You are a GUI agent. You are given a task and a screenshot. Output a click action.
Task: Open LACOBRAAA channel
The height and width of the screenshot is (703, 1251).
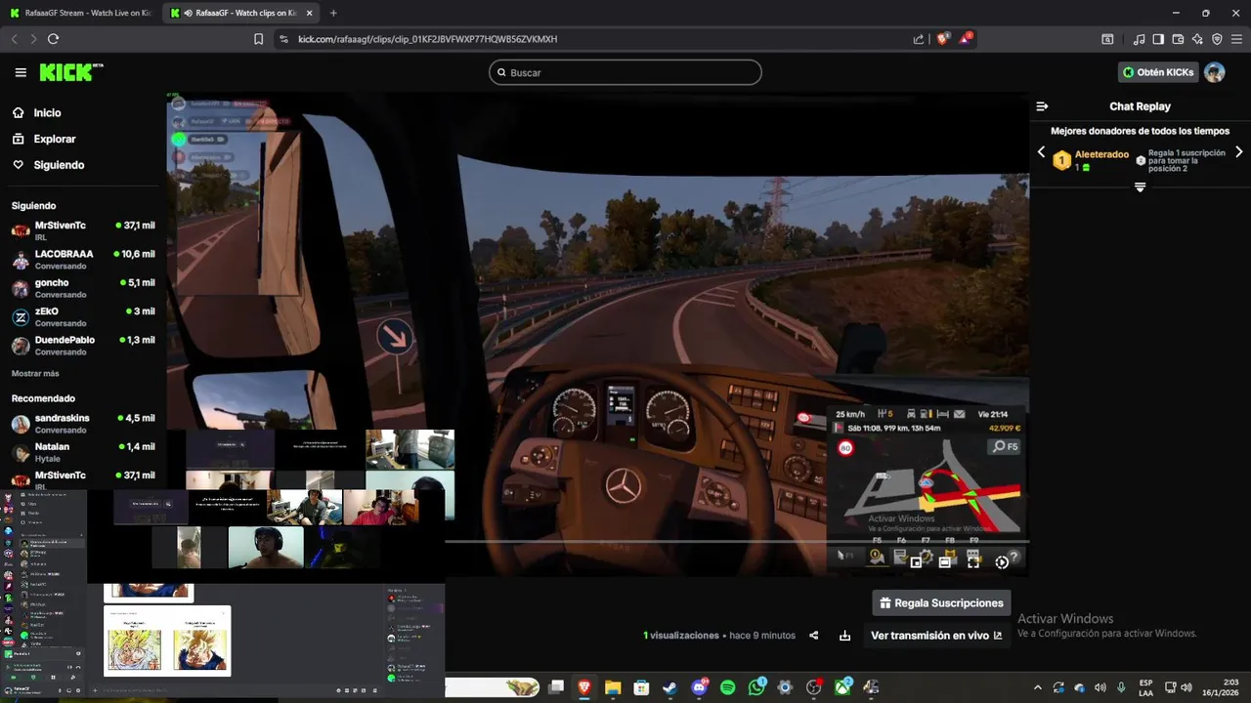point(83,259)
